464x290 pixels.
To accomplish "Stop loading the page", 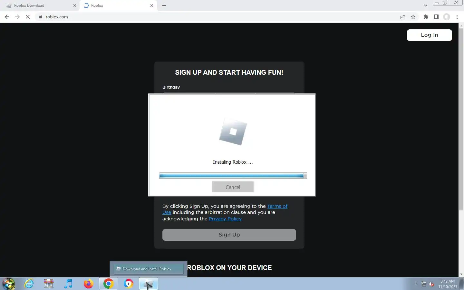I will tap(28, 17).
